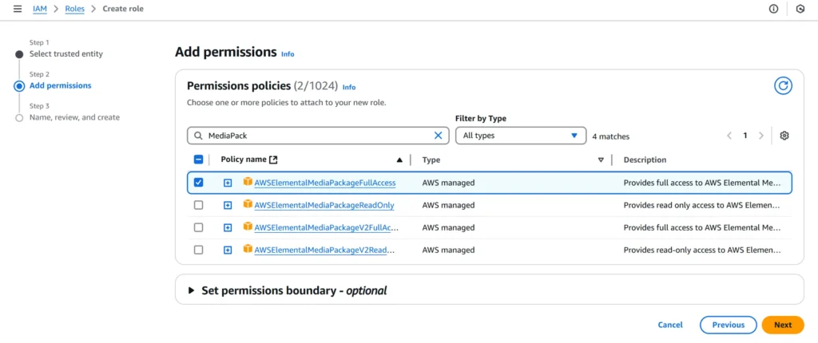The height and width of the screenshot is (343, 818).
Task: Open the hamburger navigation menu
Action: click(x=18, y=9)
